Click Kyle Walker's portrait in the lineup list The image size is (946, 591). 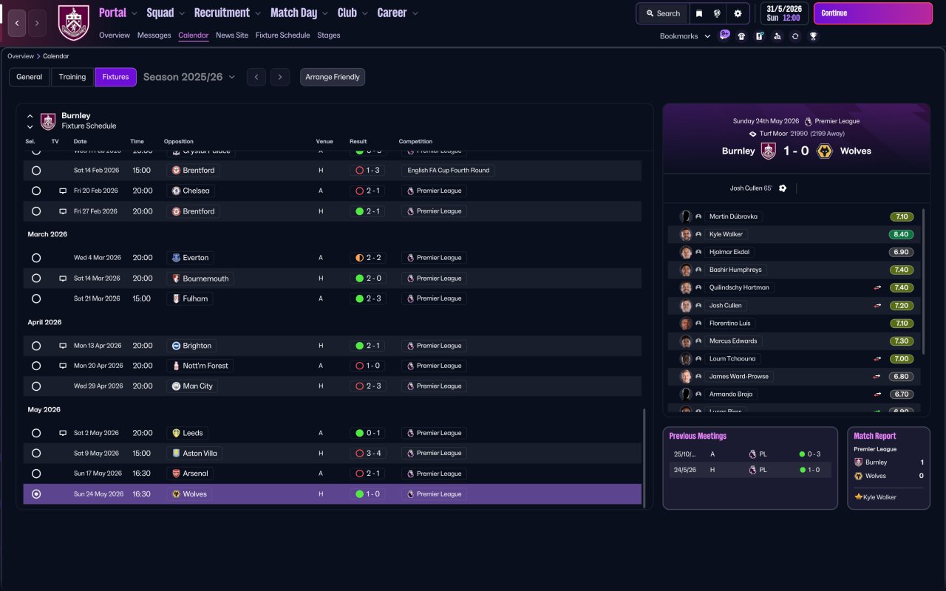click(x=686, y=234)
